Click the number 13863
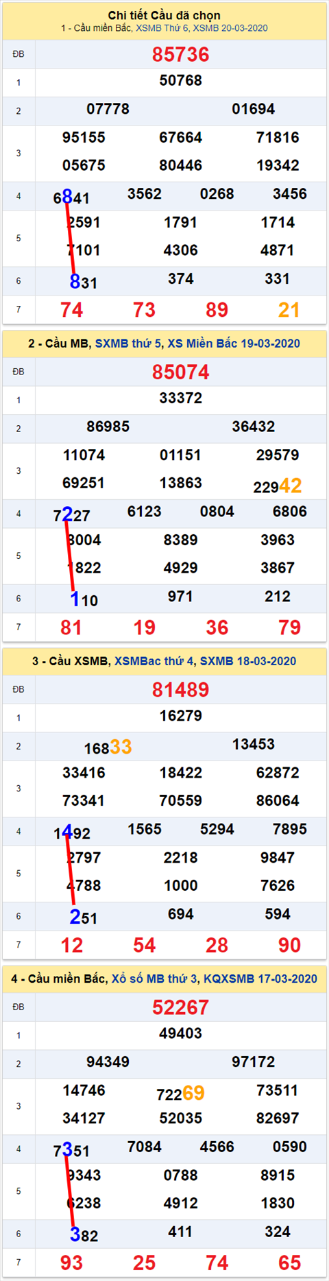The width and height of the screenshot is (329, 1281). point(181,483)
